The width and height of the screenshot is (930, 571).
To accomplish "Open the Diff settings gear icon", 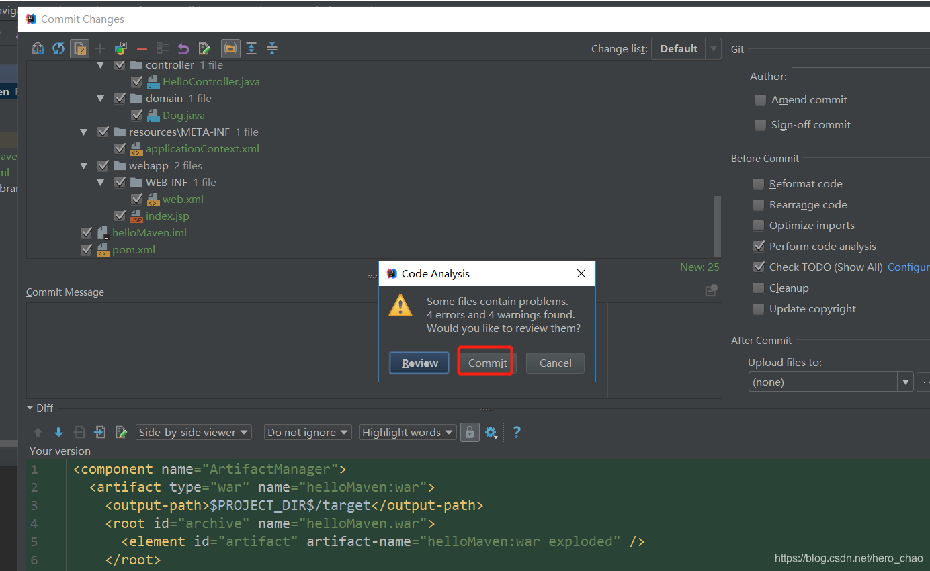I will [491, 432].
